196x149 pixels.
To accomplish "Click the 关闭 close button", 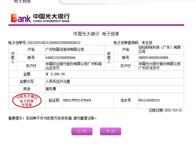I will pos(111,131).
